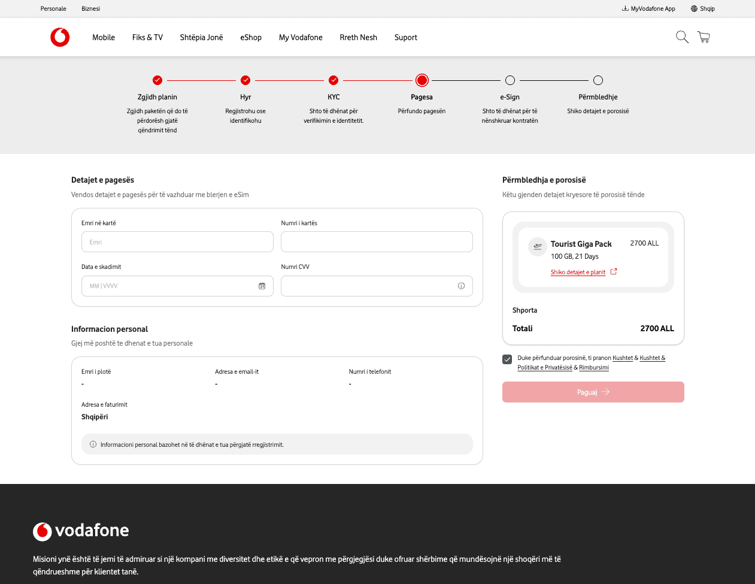Click calendar icon in expiry date field
The width and height of the screenshot is (755, 584).
tap(262, 286)
